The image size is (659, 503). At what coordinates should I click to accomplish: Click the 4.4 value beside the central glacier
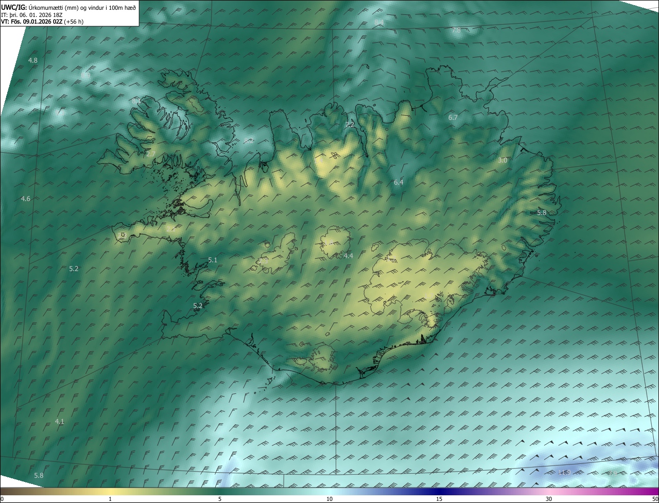click(x=349, y=256)
